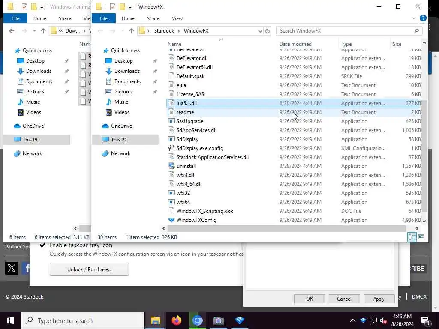439x329 pixels.
Task: Click the Windows search box on taskbar
Action: coord(82,320)
